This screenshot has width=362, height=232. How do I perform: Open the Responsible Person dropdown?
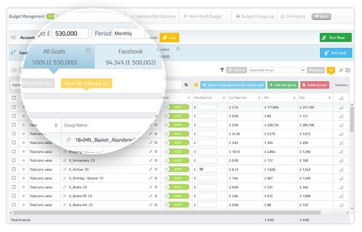(277, 70)
